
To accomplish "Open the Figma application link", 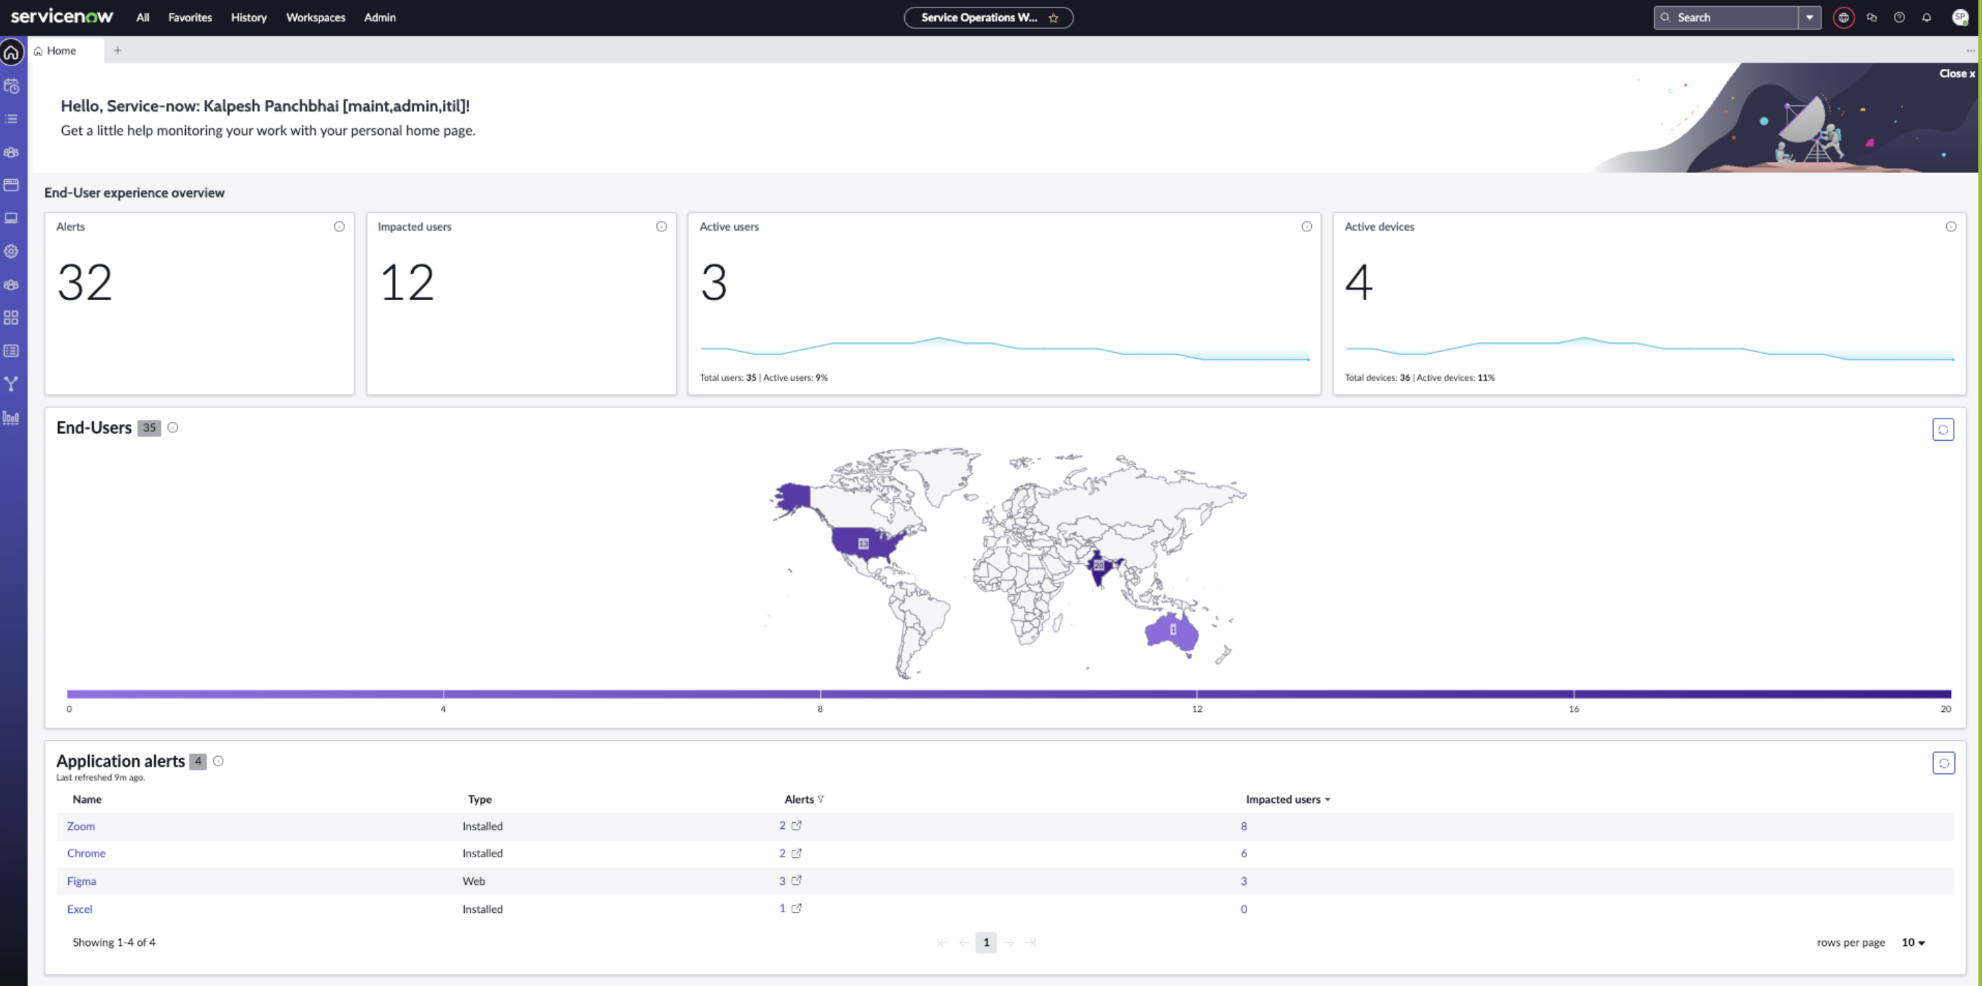I will pos(81,881).
